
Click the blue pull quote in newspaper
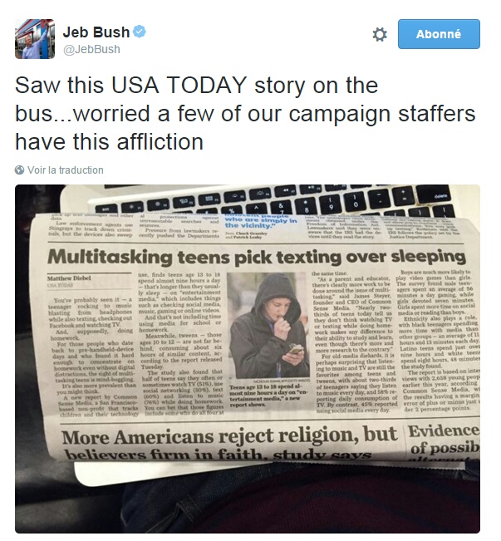point(261,220)
